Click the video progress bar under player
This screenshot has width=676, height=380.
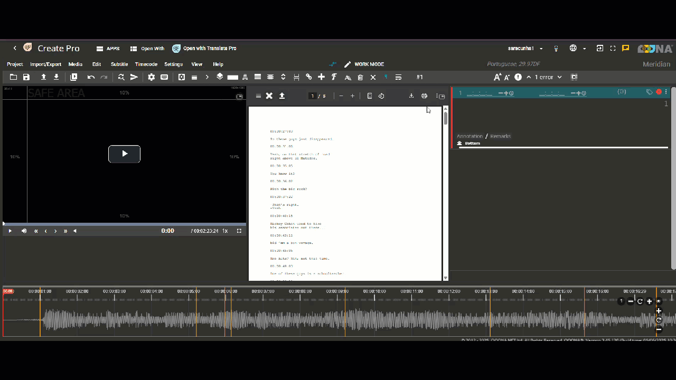(124, 224)
